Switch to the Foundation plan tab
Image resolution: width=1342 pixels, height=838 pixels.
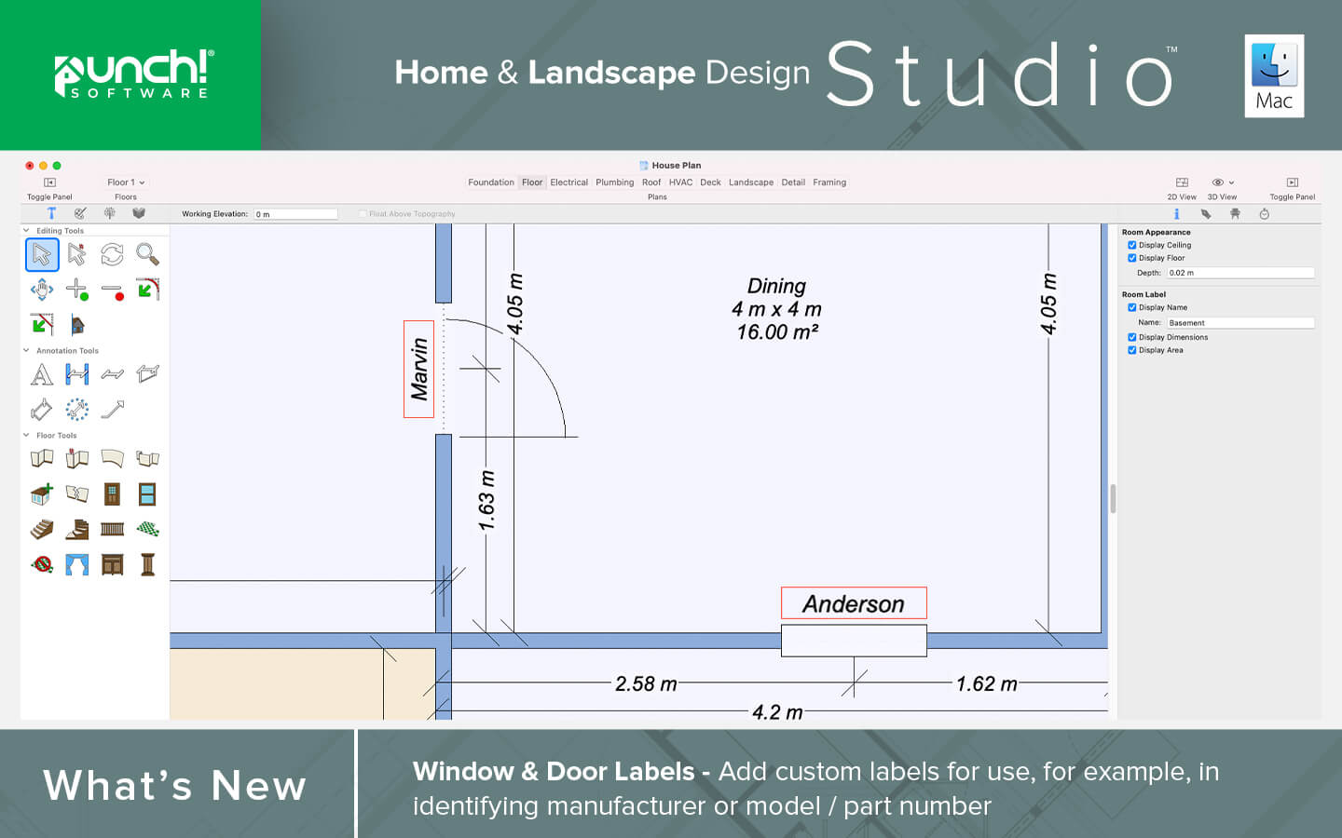(x=491, y=182)
